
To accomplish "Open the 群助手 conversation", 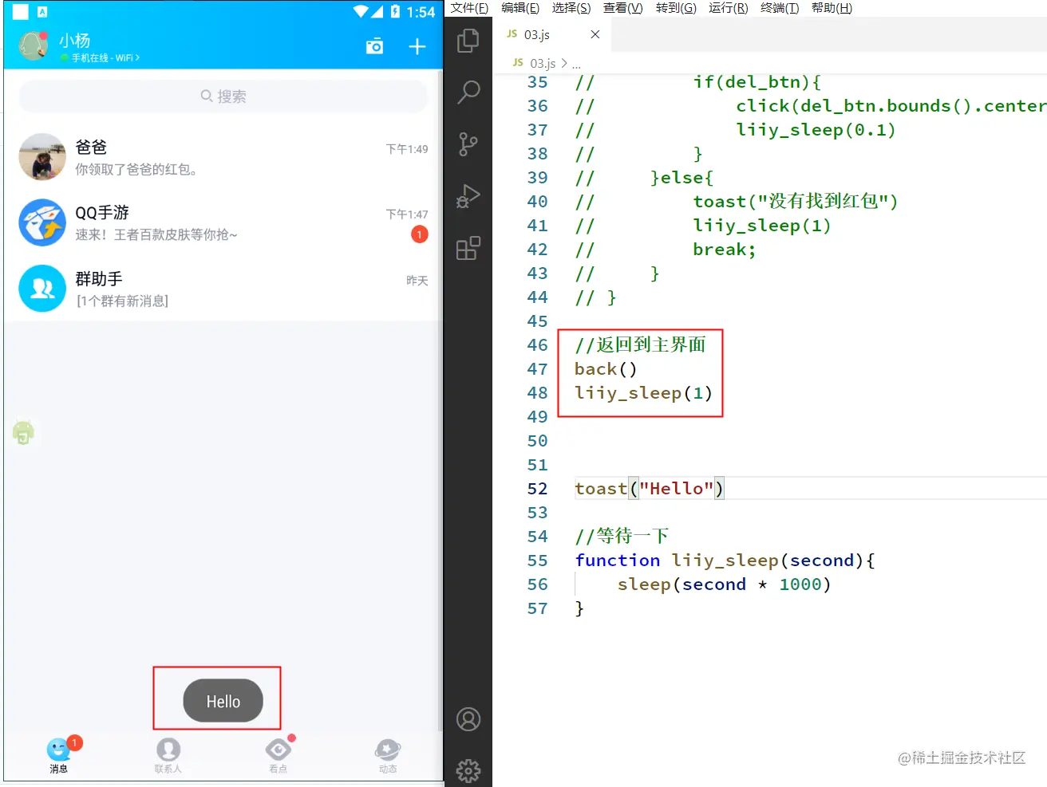I will (x=223, y=288).
